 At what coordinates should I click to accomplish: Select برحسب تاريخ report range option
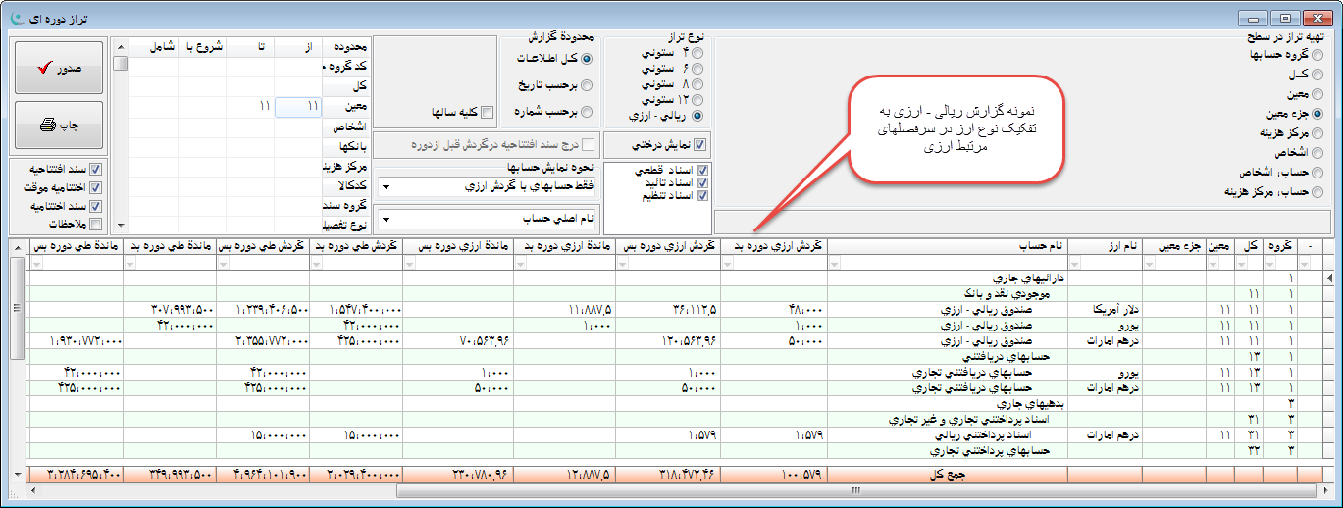pos(587,85)
